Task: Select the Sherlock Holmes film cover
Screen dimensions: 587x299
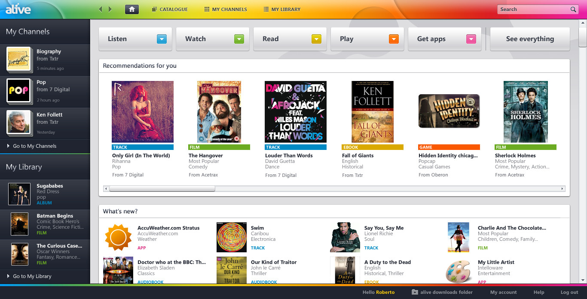Action: [x=526, y=112]
